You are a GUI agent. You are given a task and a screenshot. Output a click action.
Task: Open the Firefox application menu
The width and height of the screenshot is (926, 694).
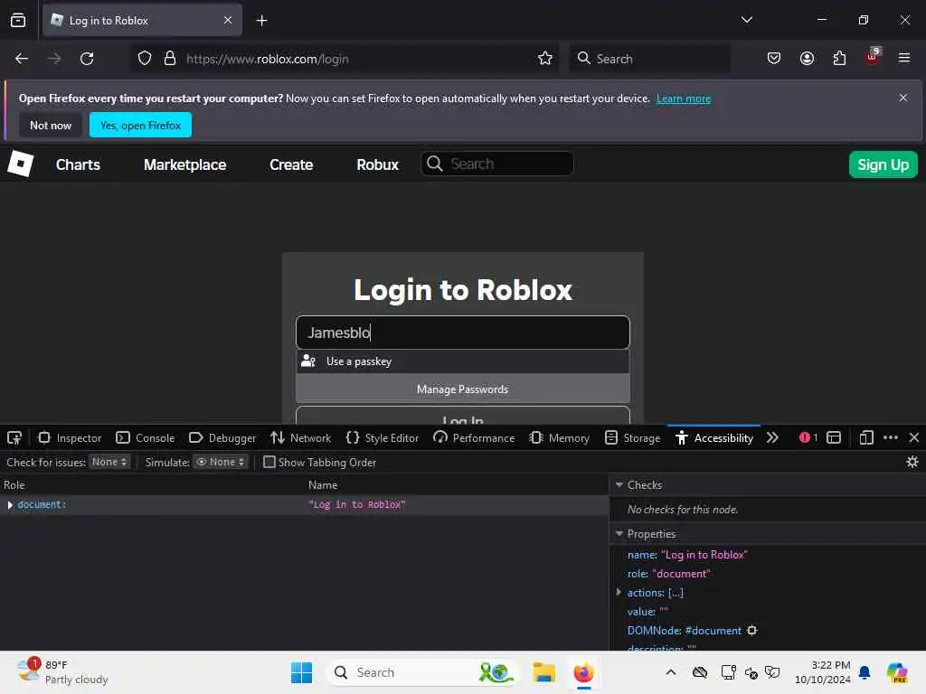[904, 58]
